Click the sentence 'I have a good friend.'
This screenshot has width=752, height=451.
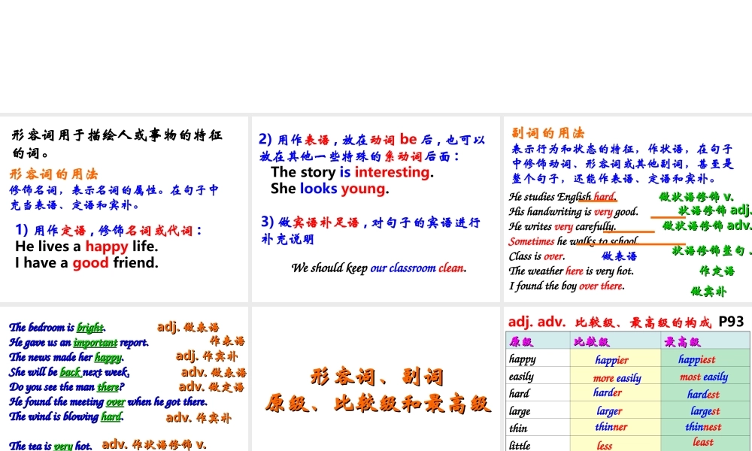pos(86,262)
